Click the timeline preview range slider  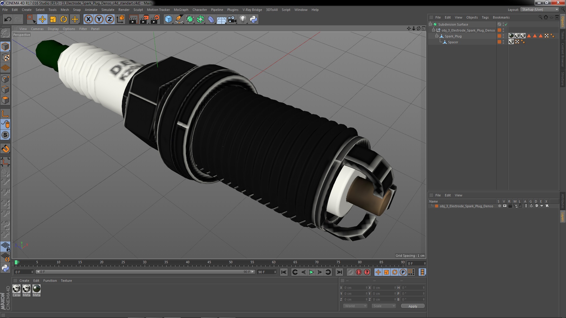(146, 272)
